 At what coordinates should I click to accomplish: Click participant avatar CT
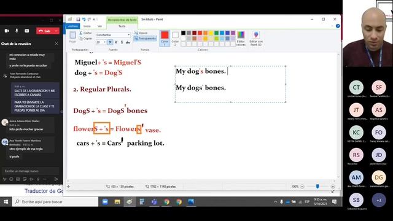tap(356, 87)
